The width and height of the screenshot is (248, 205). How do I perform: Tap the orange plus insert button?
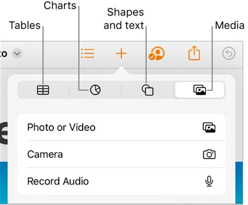(121, 53)
